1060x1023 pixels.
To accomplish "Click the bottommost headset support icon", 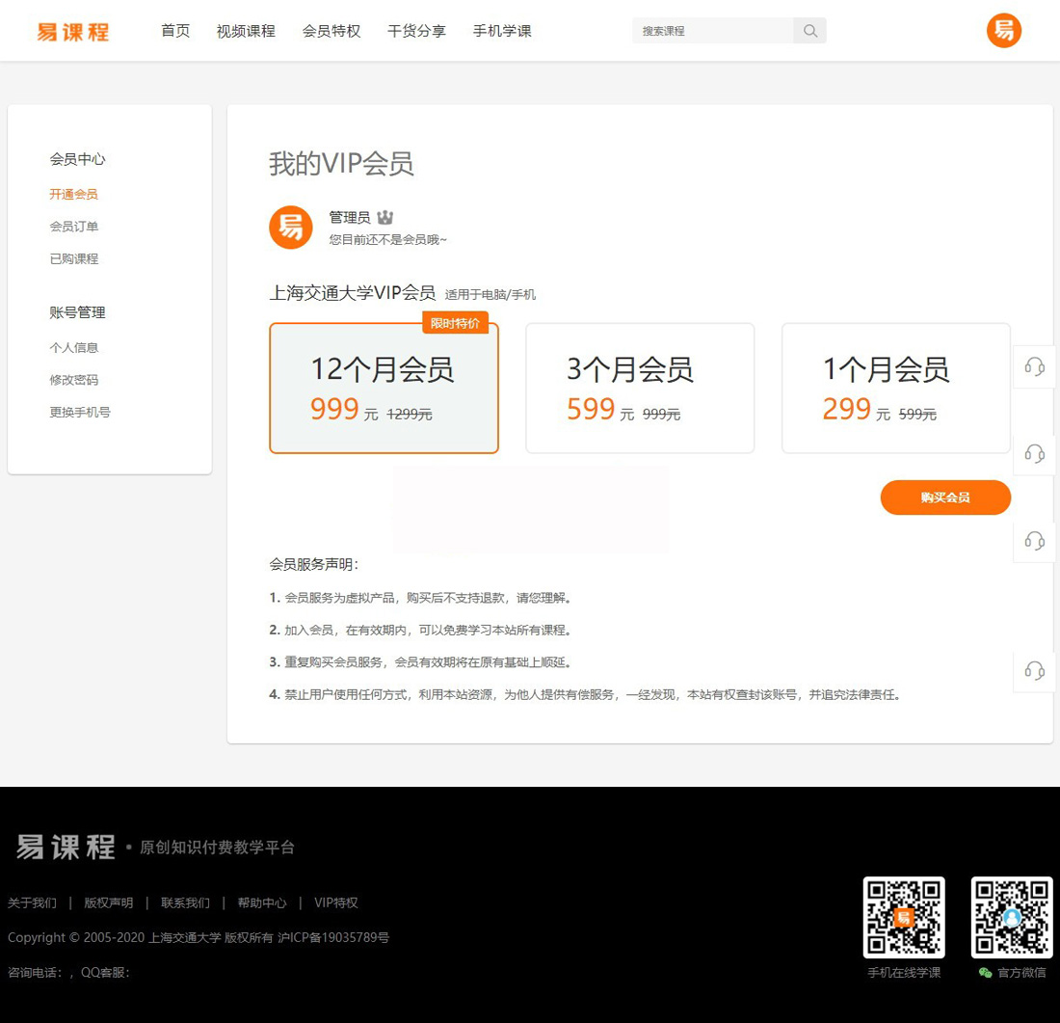I will 1034,670.
